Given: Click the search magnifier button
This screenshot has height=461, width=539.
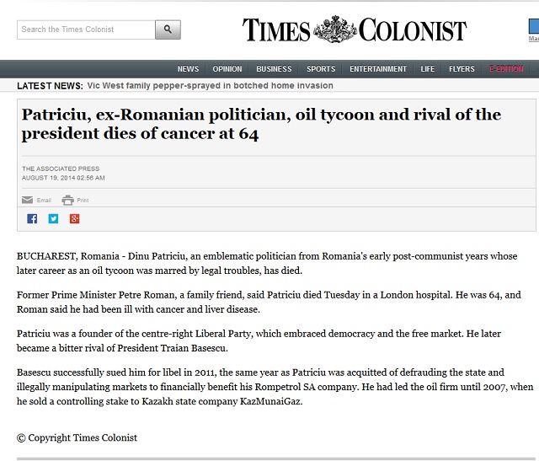Looking at the screenshot, I should (168, 29).
